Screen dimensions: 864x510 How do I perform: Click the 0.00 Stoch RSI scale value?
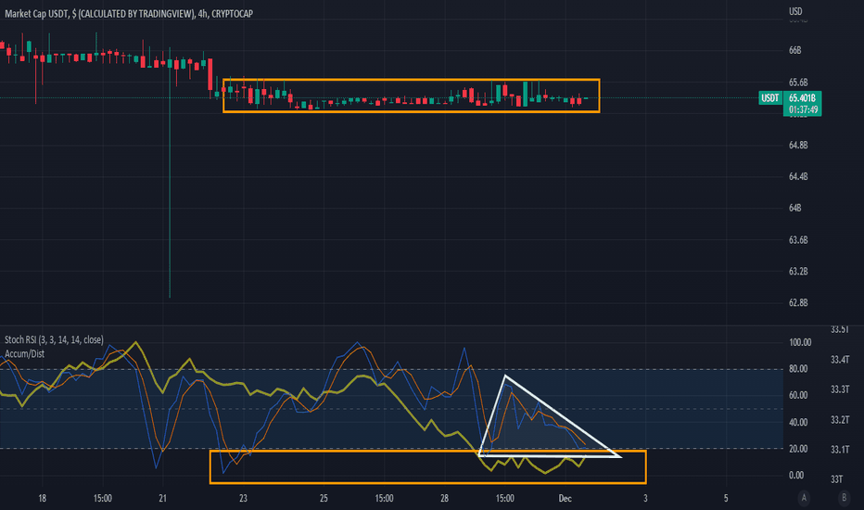pos(796,476)
